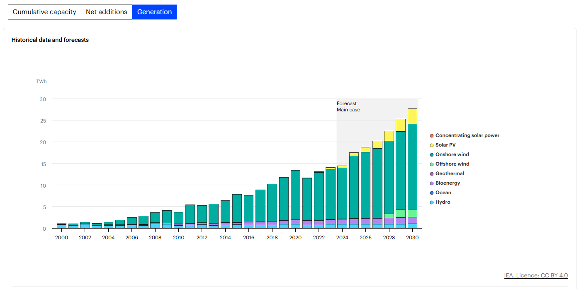Click the Offshore wind legend marker

click(432, 164)
